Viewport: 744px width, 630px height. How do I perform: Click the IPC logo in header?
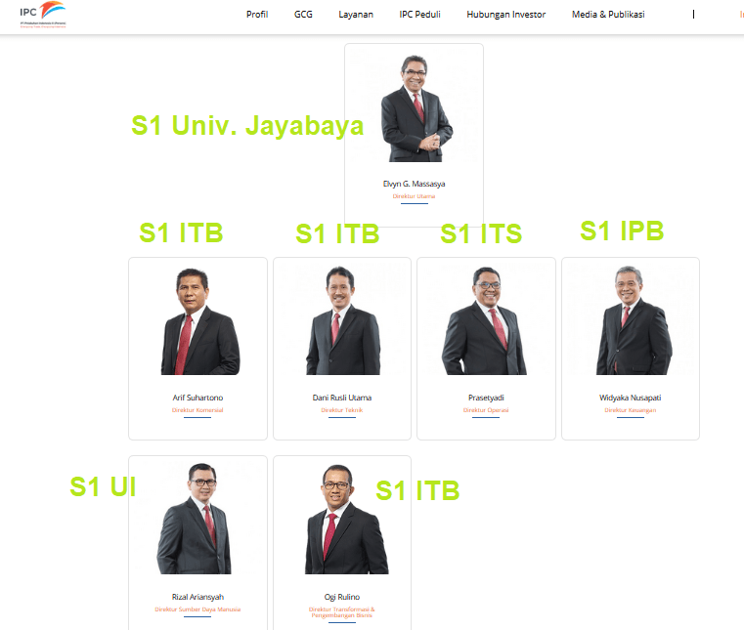pos(43,15)
